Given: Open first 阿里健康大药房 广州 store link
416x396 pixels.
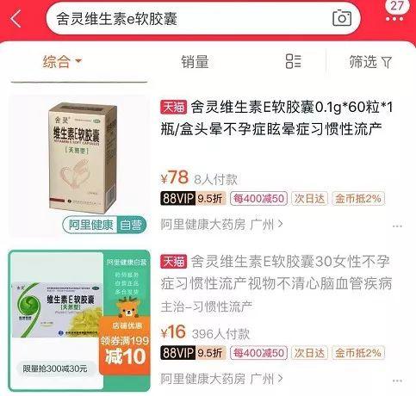Looking at the screenshot, I should 221,225.
